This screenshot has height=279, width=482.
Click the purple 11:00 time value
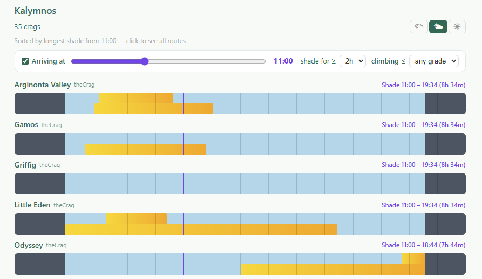point(283,61)
